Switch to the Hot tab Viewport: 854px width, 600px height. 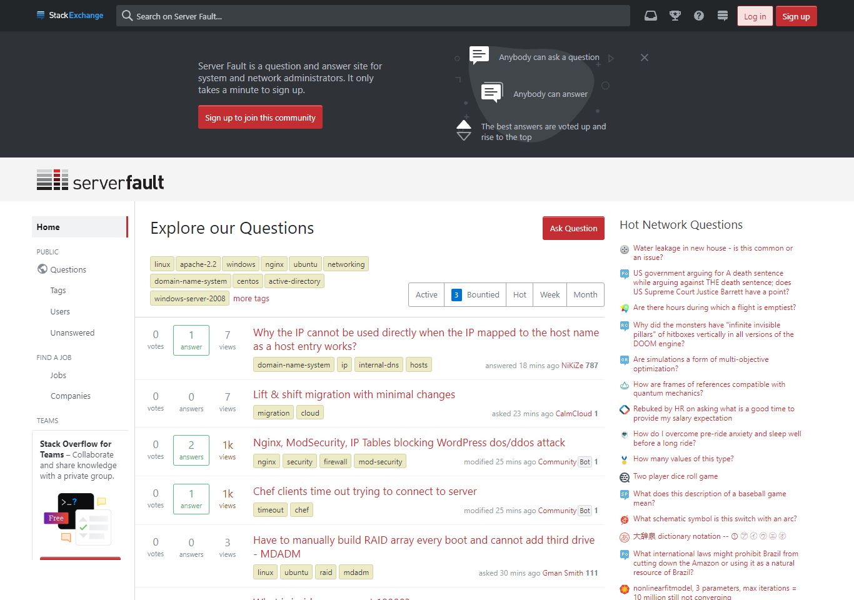[x=520, y=295]
